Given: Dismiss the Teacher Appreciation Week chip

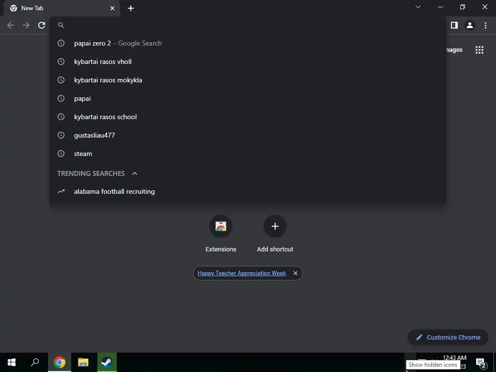Looking at the screenshot, I should point(295,273).
